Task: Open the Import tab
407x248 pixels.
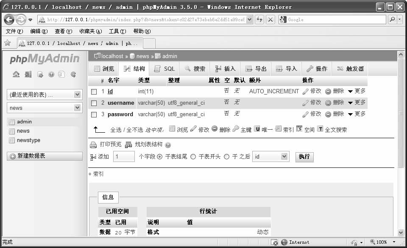Action: point(286,69)
